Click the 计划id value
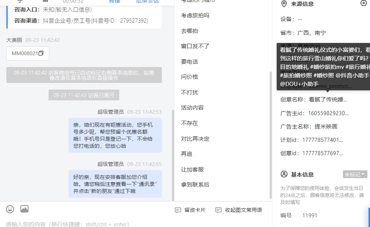Screen dimensions: 370x227 [x=323, y=140]
